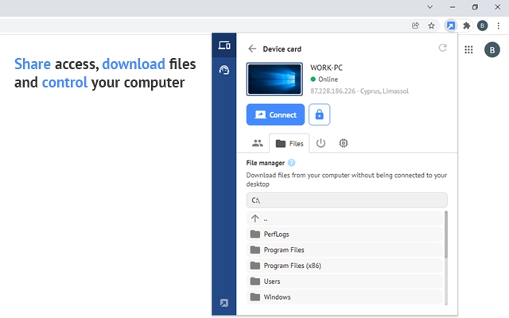Open the browser Extensions puzzle menu

(x=466, y=25)
